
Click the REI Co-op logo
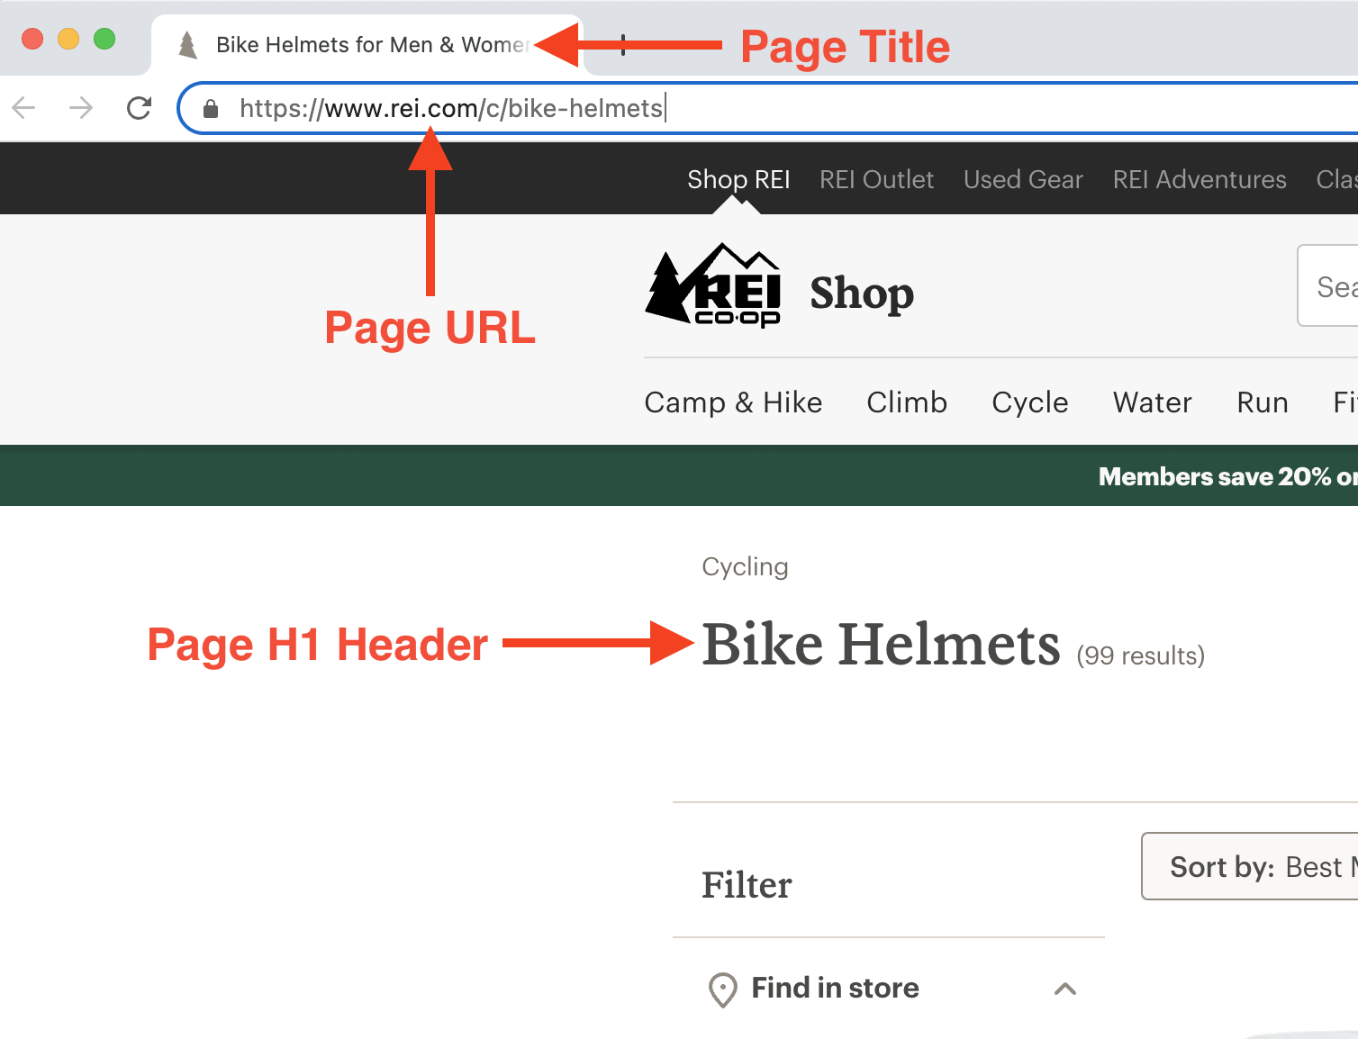pos(713,285)
